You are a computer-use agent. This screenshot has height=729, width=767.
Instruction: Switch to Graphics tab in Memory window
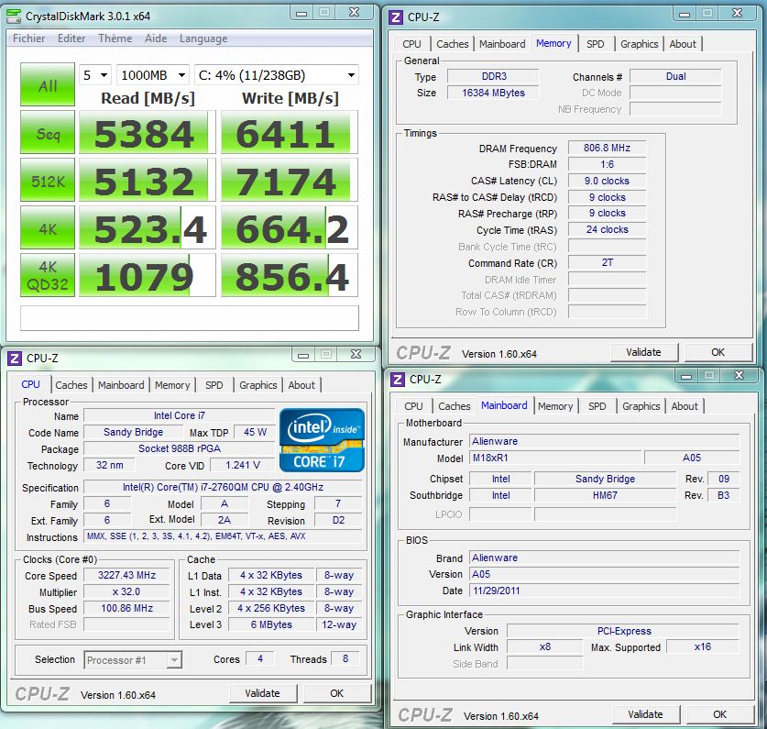[640, 44]
